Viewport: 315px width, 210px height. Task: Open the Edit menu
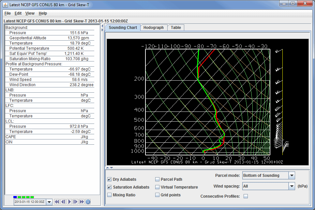(18, 13)
